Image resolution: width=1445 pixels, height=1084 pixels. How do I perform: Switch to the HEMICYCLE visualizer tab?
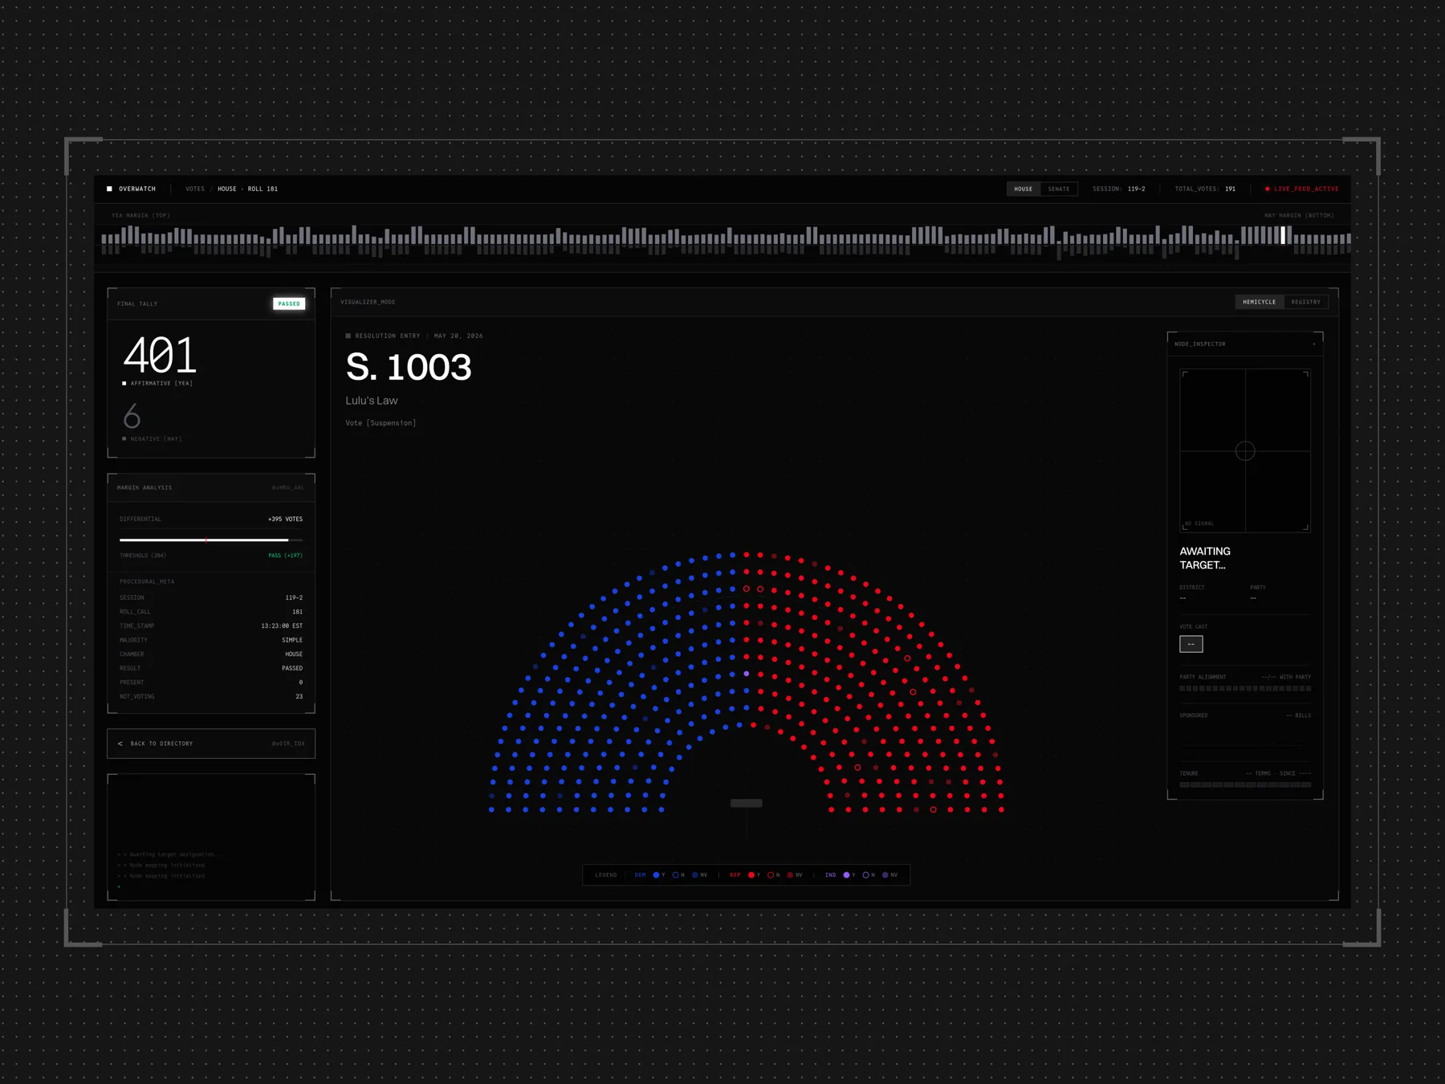coord(1259,302)
